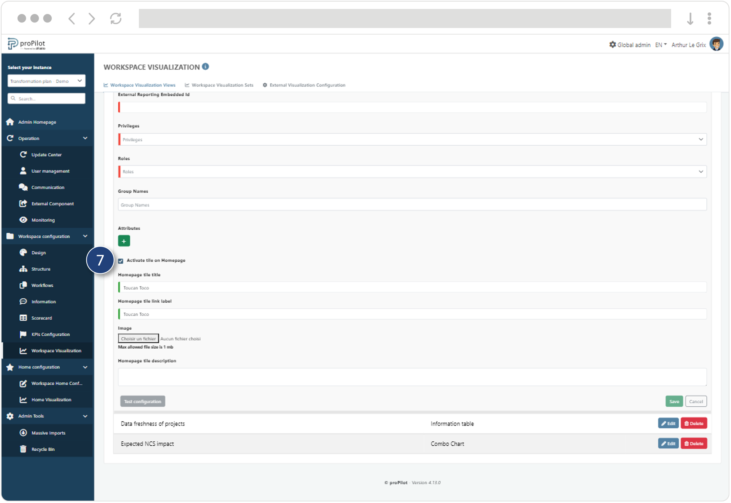Select the Design palette icon
This screenshot has height=503, width=731.
[23, 253]
